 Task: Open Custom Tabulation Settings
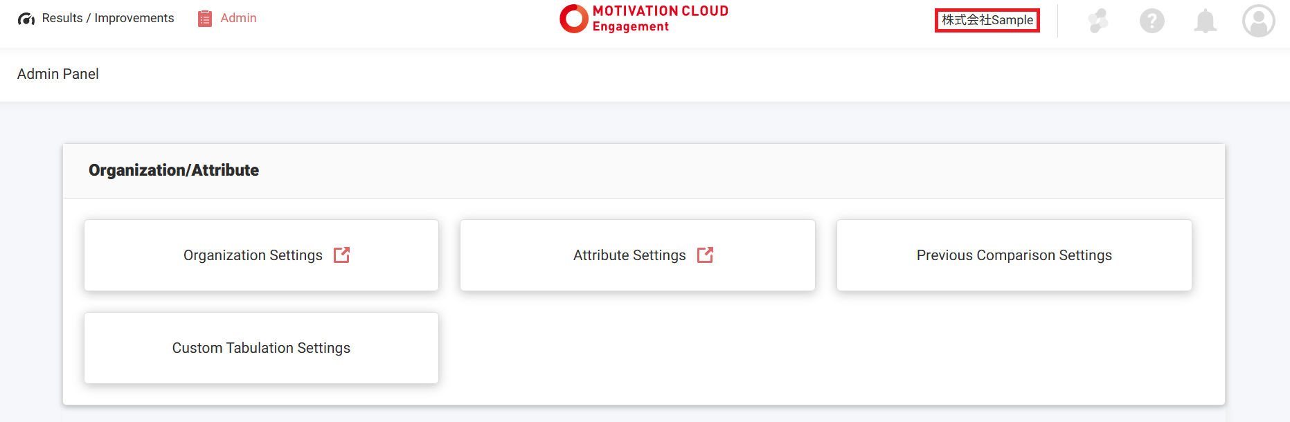point(261,348)
